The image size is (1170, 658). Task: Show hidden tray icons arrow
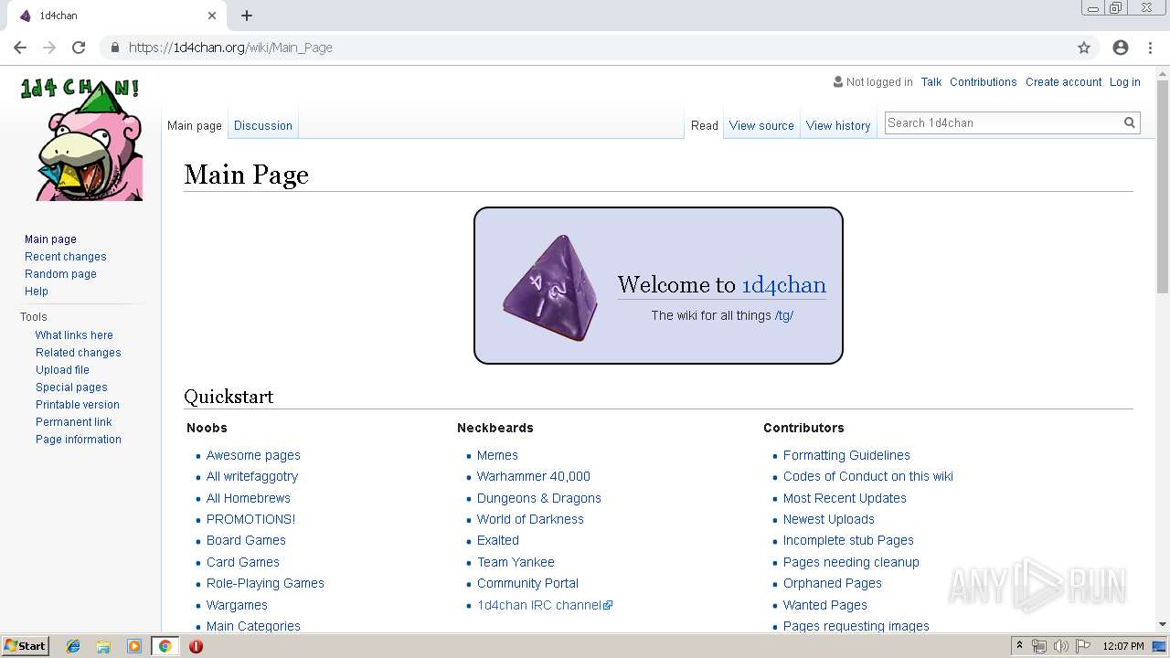click(x=1020, y=646)
